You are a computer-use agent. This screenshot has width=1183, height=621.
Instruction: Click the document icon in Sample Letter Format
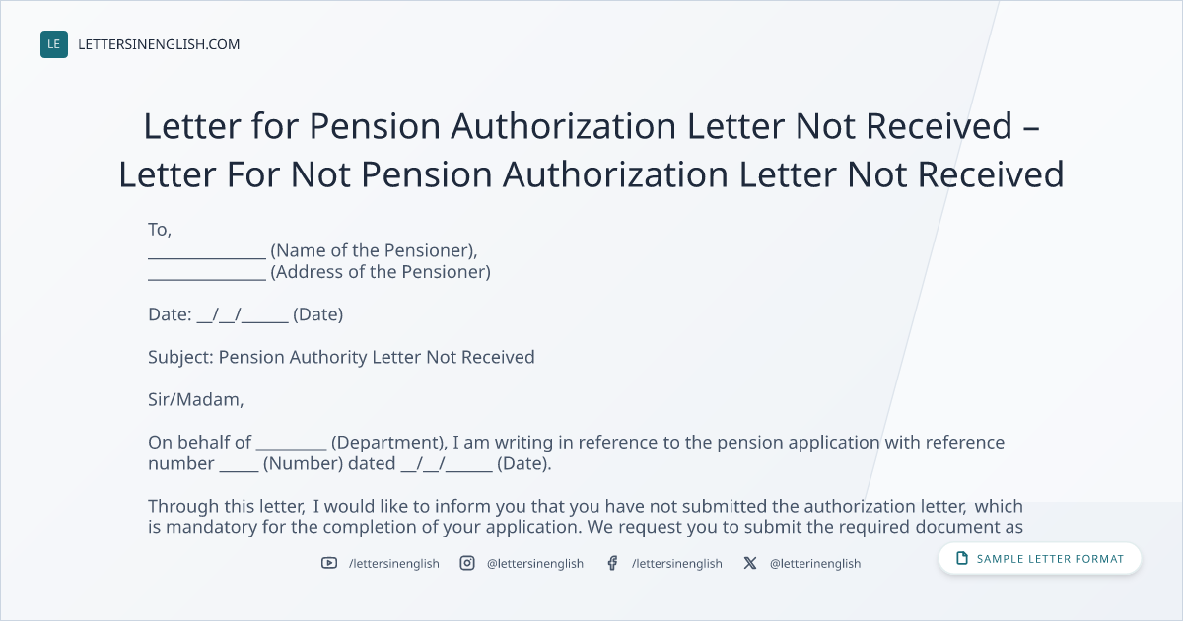[x=962, y=559]
